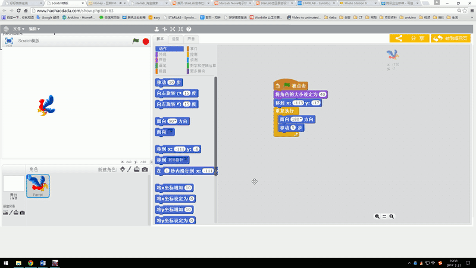The image size is (476, 268).
Task: Stop the project with the red stop button
Action: pos(146,41)
